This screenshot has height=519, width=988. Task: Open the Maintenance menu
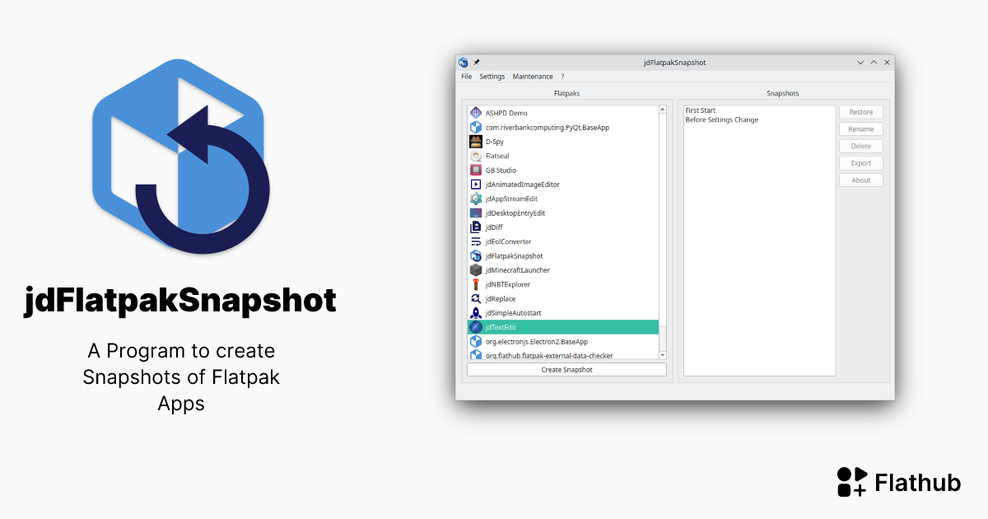coord(533,76)
